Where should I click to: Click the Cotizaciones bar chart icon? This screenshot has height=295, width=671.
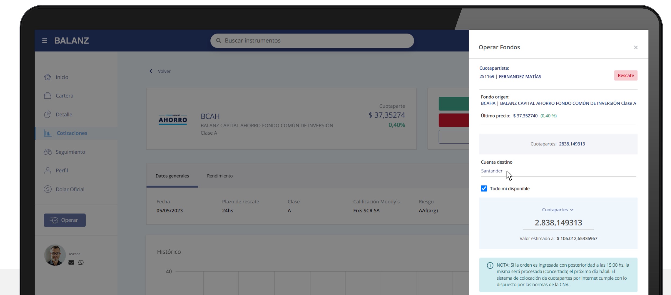[x=48, y=133]
